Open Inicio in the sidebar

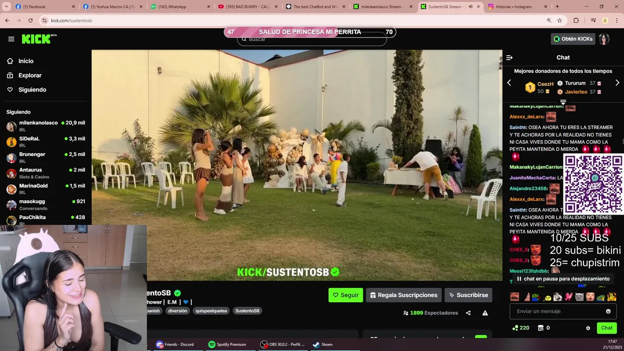point(26,61)
